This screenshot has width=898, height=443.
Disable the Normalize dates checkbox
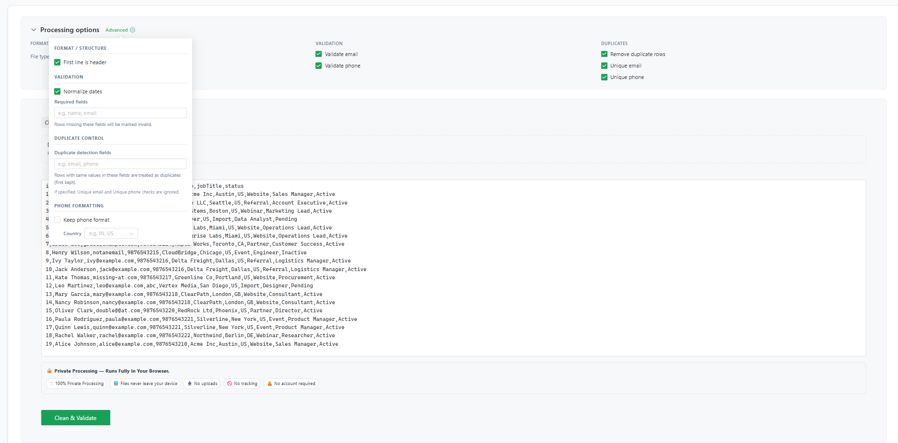click(x=57, y=91)
